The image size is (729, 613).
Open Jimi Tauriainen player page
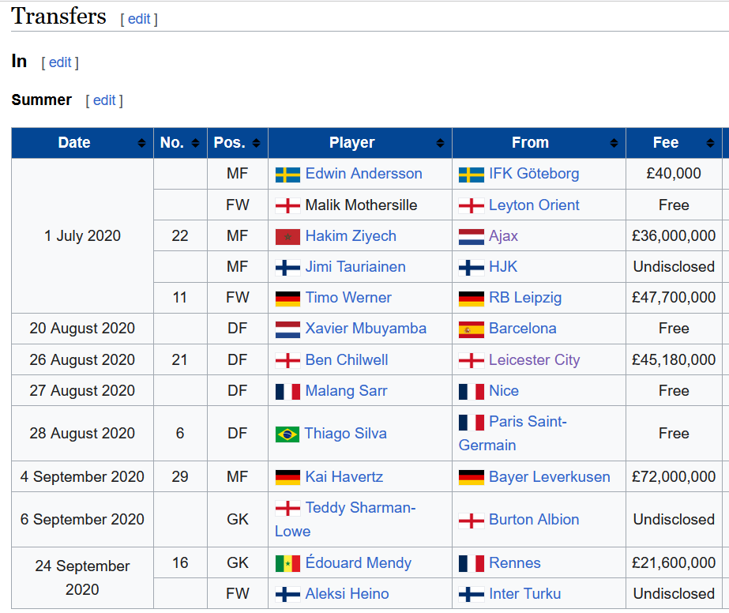pyautogui.click(x=355, y=267)
